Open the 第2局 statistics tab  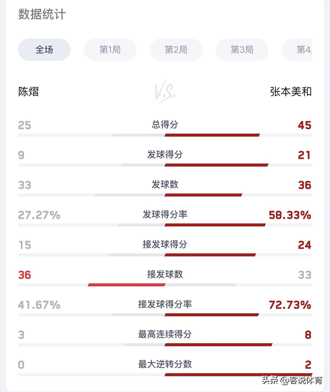[176, 50]
